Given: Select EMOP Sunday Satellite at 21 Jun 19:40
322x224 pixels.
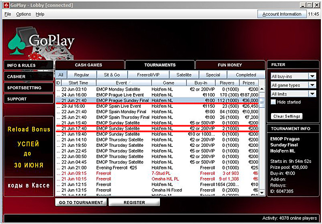Looking at the screenshot, I should tap(157, 134).
